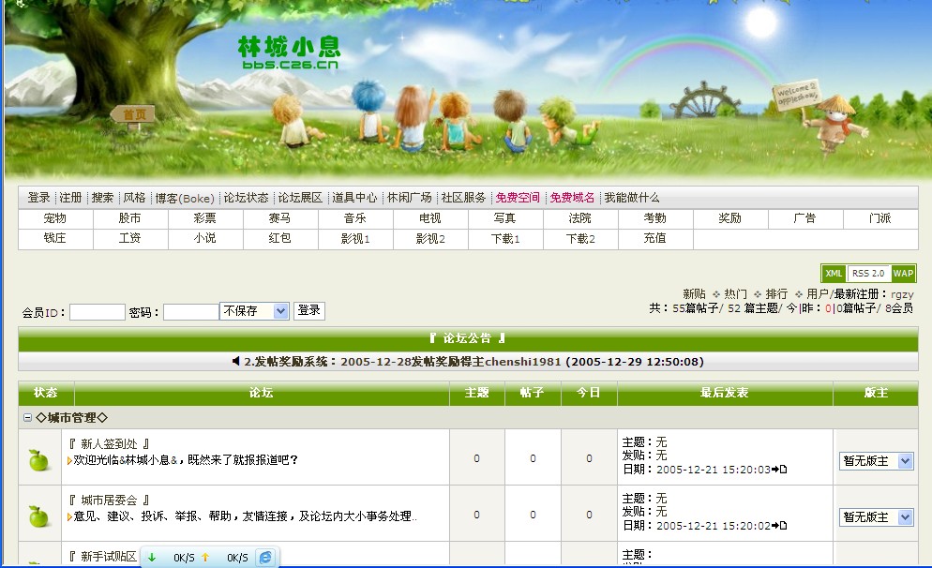The height and width of the screenshot is (568, 932).
Task: Select the 股市 plugin cell
Action: click(129, 218)
